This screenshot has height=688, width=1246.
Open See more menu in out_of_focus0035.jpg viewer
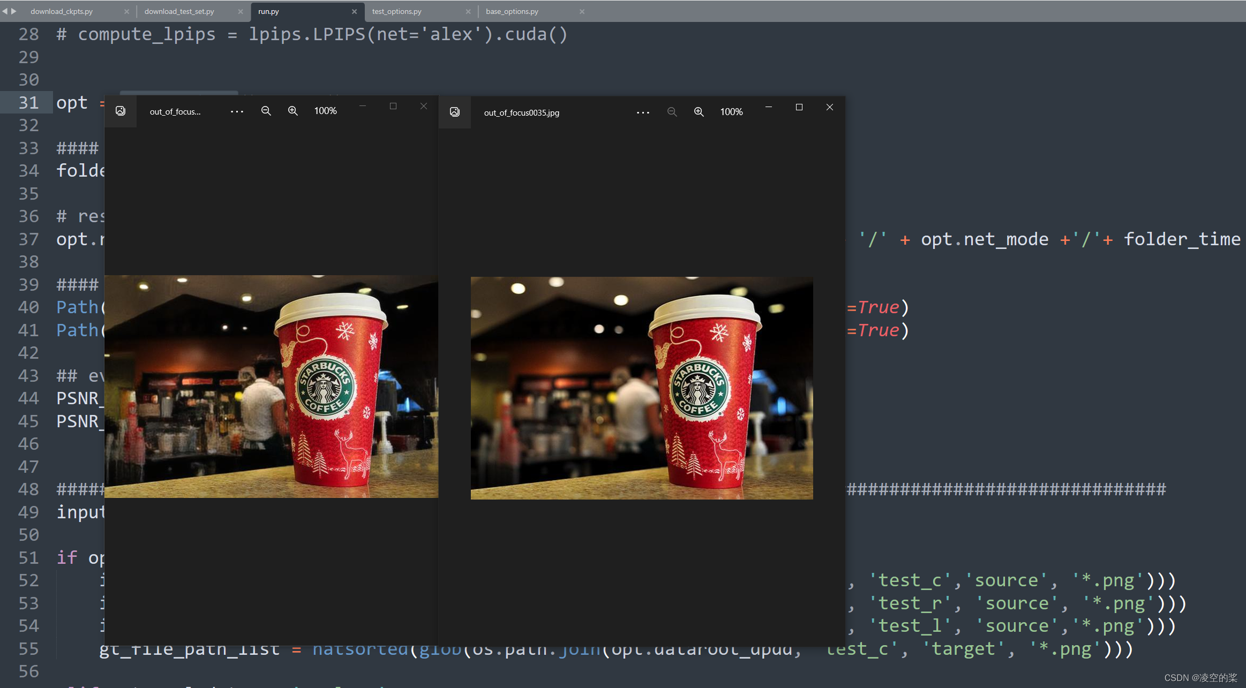[x=643, y=112]
